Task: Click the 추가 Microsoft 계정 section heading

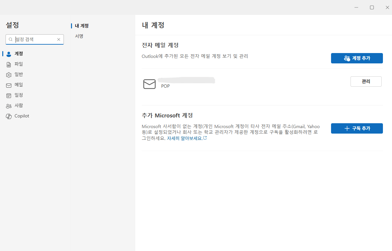Action: tap(167, 115)
